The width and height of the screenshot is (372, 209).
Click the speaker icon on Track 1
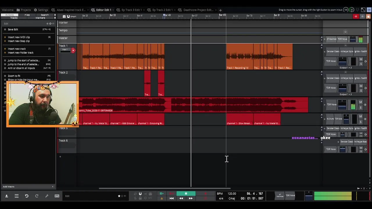tap(365, 61)
